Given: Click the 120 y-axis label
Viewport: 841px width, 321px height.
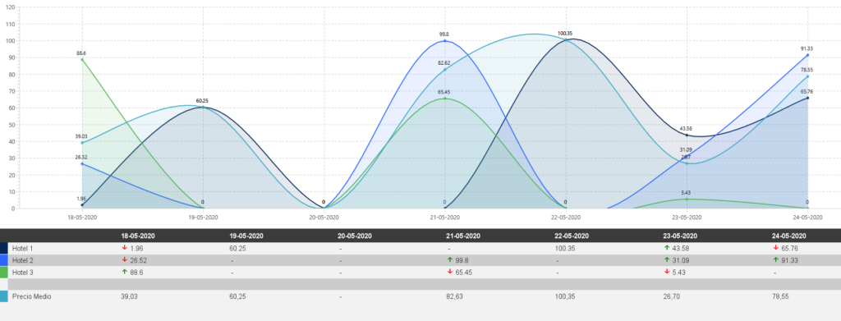Looking at the screenshot, I should pos(10,7).
